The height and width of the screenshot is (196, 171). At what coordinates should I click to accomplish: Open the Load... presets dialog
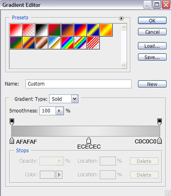pos(152,46)
